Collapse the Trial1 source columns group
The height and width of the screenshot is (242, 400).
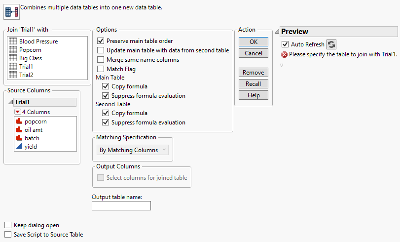[11, 102]
